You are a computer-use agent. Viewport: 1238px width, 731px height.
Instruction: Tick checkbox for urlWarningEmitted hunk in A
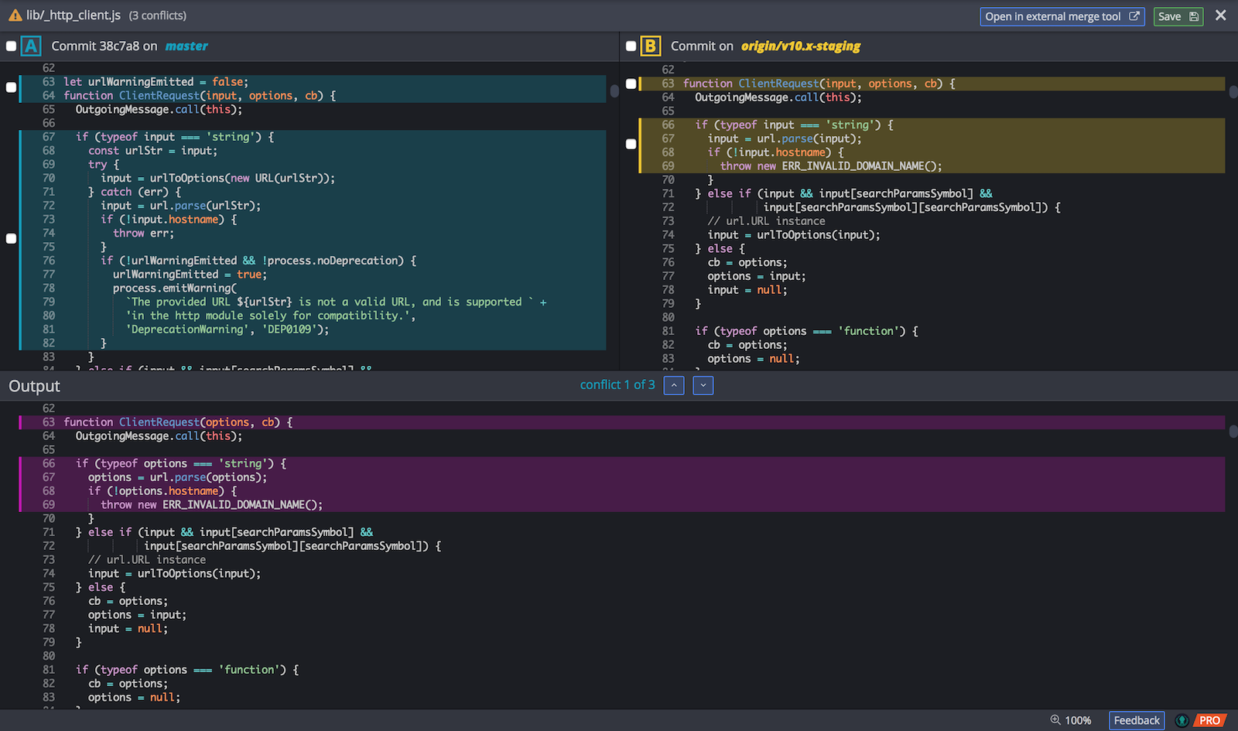(11, 87)
